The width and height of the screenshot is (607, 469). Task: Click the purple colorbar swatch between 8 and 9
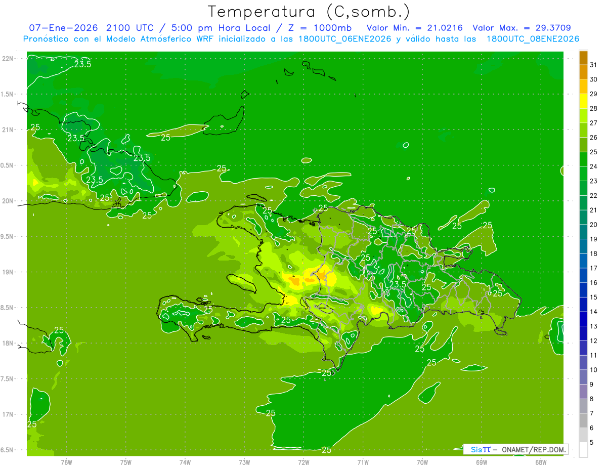click(583, 392)
